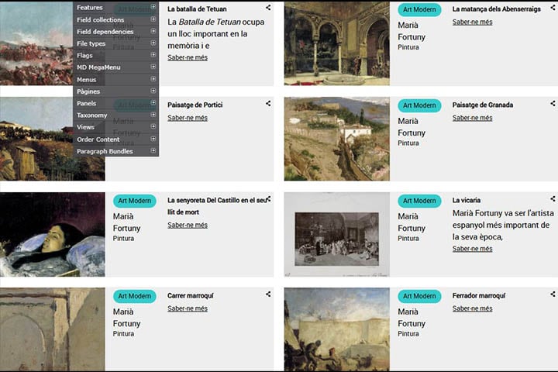Image resolution: width=558 pixels, height=372 pixels.
Task: Share the La senyoreta Del Castillo card
Action: point(269,198)
